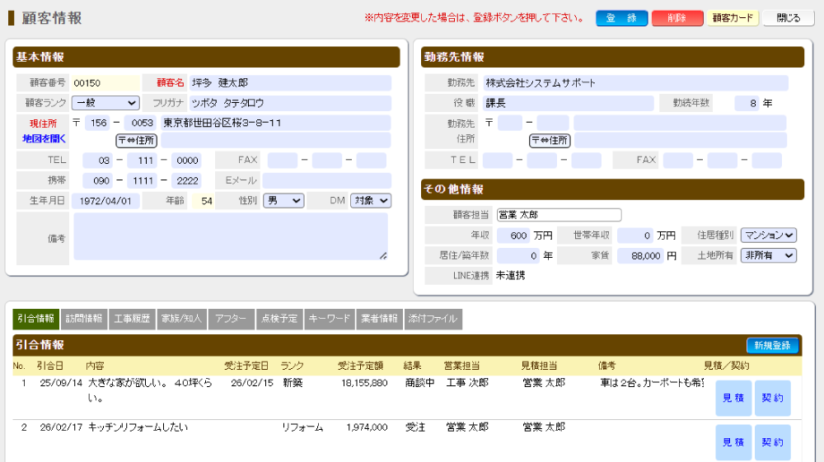The height and width of the screenshot is (462, 824).
Task: Click the first FAX field in 基本情報
Action: tap(282, 160)
